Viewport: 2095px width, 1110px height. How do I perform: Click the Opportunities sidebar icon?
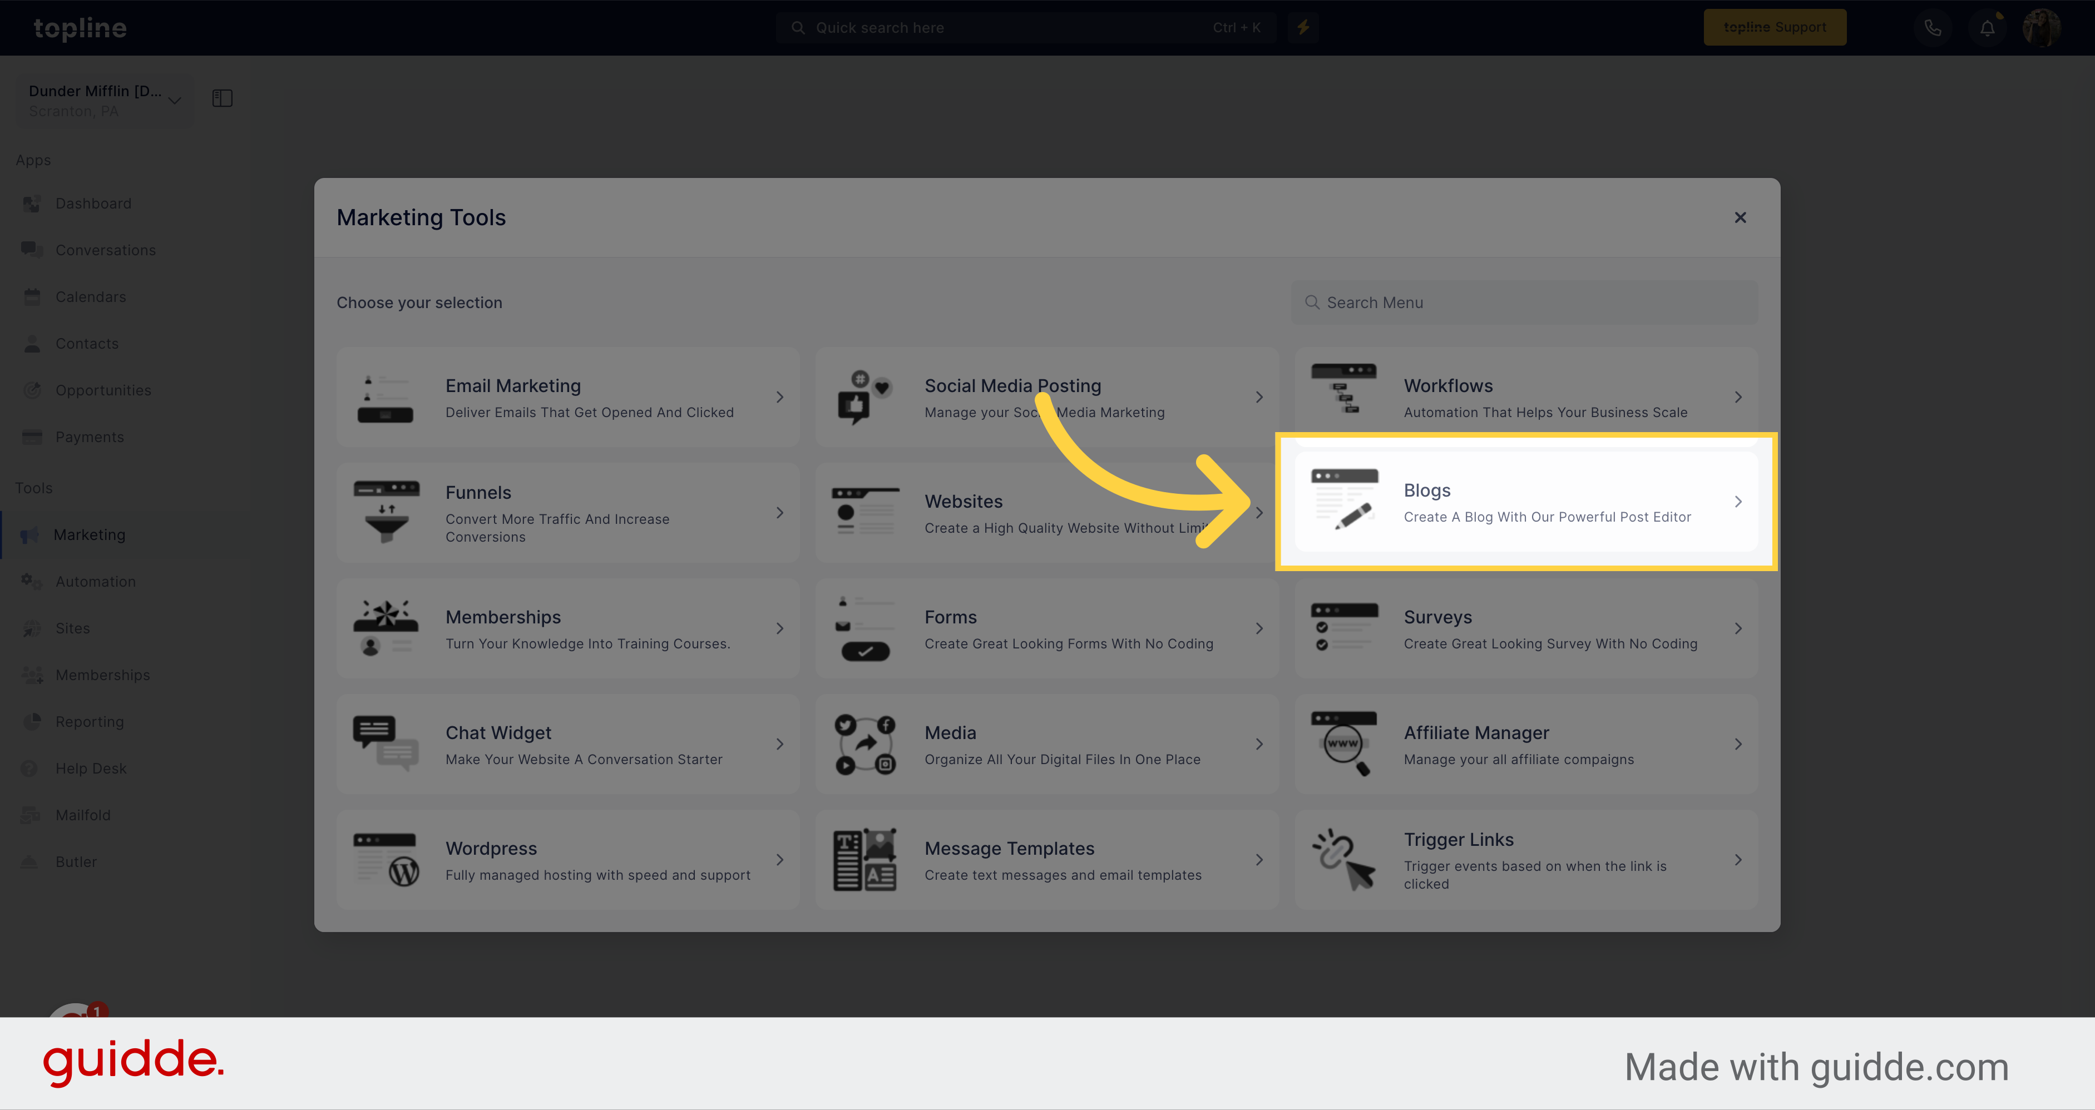(x=32, y=390)
